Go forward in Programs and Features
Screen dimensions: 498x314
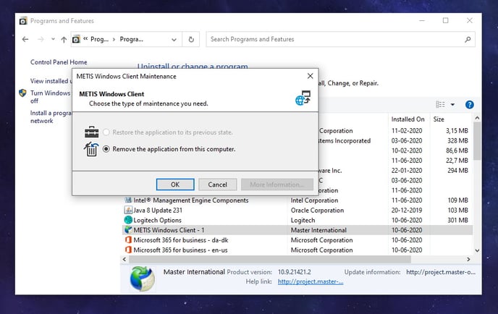coord(41,39)
